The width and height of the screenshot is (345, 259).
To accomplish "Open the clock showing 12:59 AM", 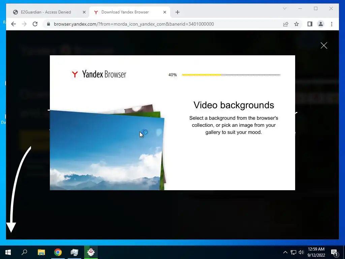I will [x=316, y=252].
